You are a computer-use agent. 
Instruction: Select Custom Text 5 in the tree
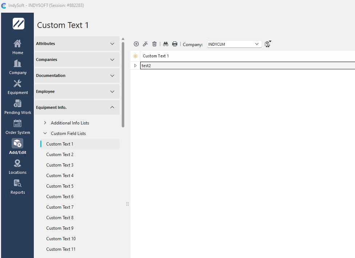click(x=60, y=186)
